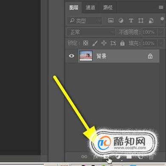Toggle layer filtering switch on or off
This screenshot has height=166, width=166.
pos(162,20)
